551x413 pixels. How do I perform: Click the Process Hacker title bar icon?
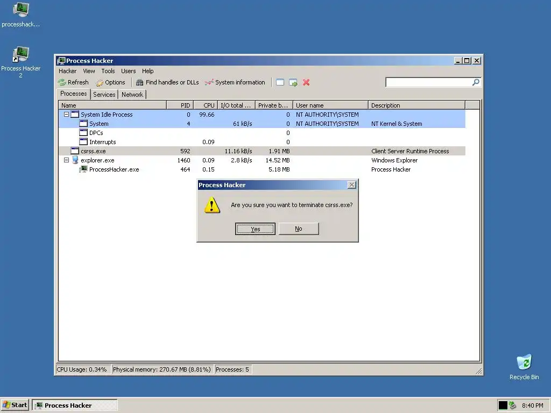(x=61, y=61)
